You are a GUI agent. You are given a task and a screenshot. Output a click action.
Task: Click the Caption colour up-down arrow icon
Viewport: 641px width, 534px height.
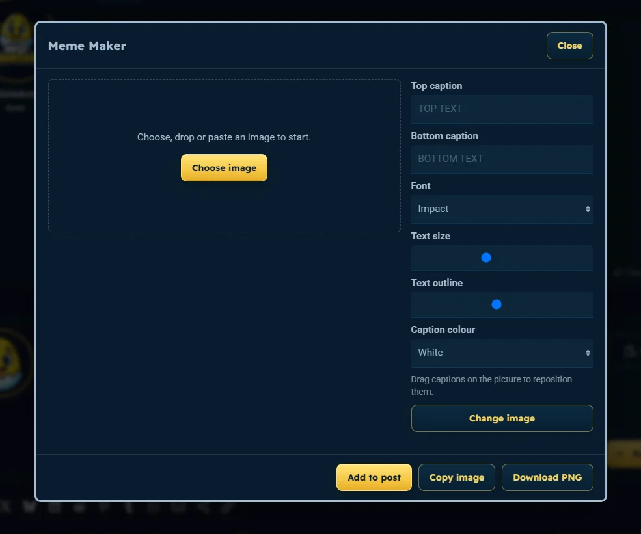click(588, 353)
